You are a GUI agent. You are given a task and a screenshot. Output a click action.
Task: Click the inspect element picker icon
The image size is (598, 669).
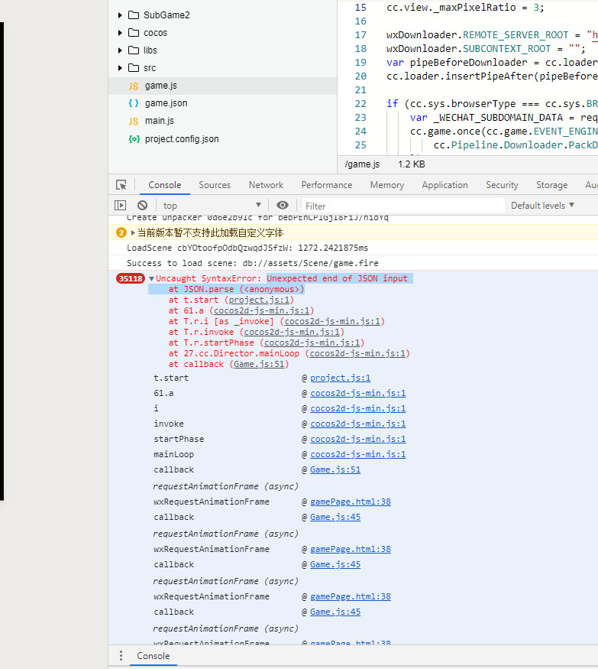pyautogui.click(x=121, y=185)
